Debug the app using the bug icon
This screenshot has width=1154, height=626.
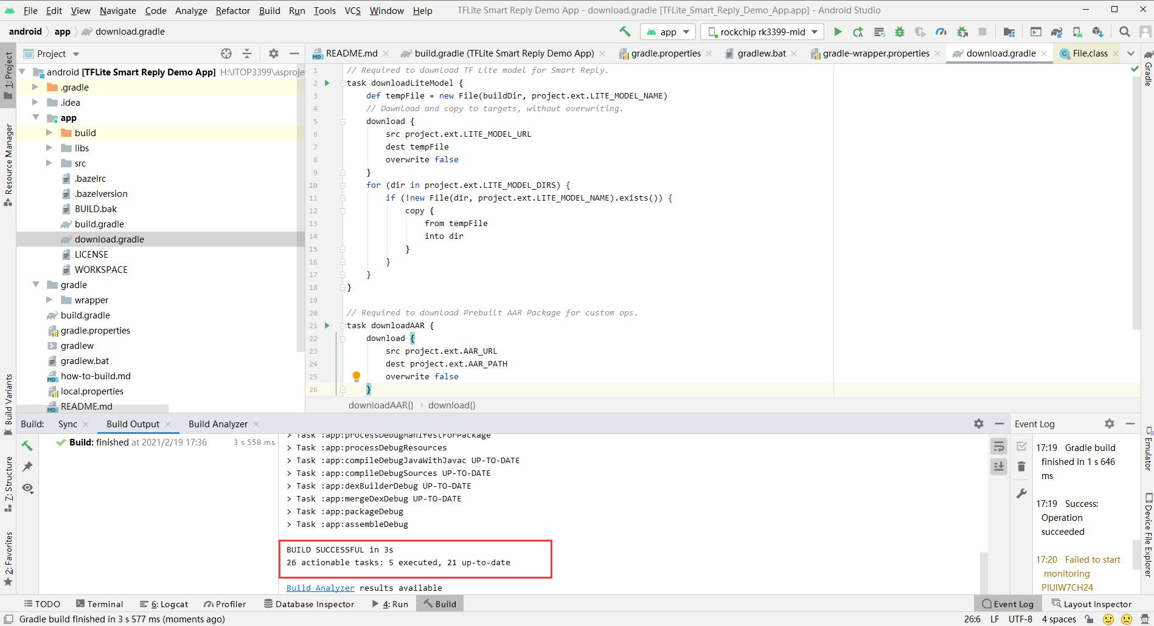(x=900, y=32)
